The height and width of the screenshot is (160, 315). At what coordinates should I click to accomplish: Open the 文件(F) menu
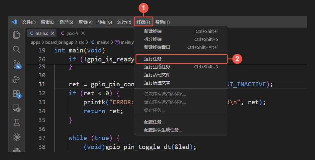click(x=29, y=22)
